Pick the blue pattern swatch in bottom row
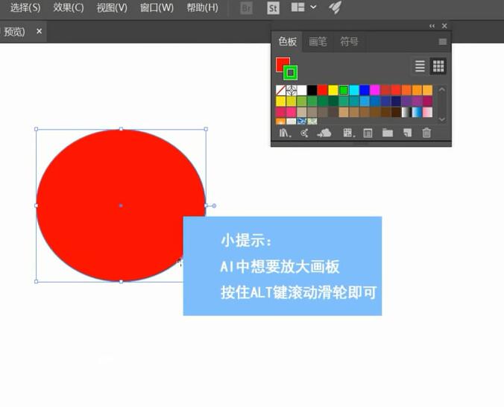Image resolution: width=504 pixels, height=407 pixels. (x=301, y=122)
